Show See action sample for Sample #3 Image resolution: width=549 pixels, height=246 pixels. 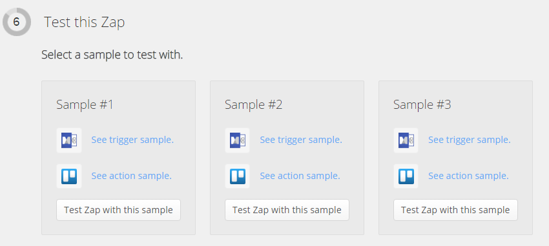tap(468, 176)
